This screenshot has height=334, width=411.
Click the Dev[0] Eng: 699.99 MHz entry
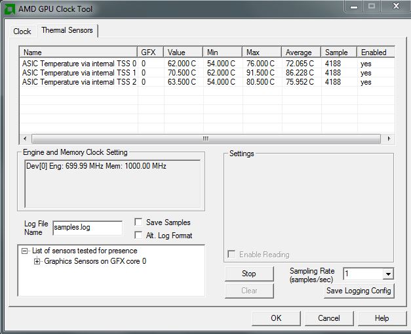point(96,166)
